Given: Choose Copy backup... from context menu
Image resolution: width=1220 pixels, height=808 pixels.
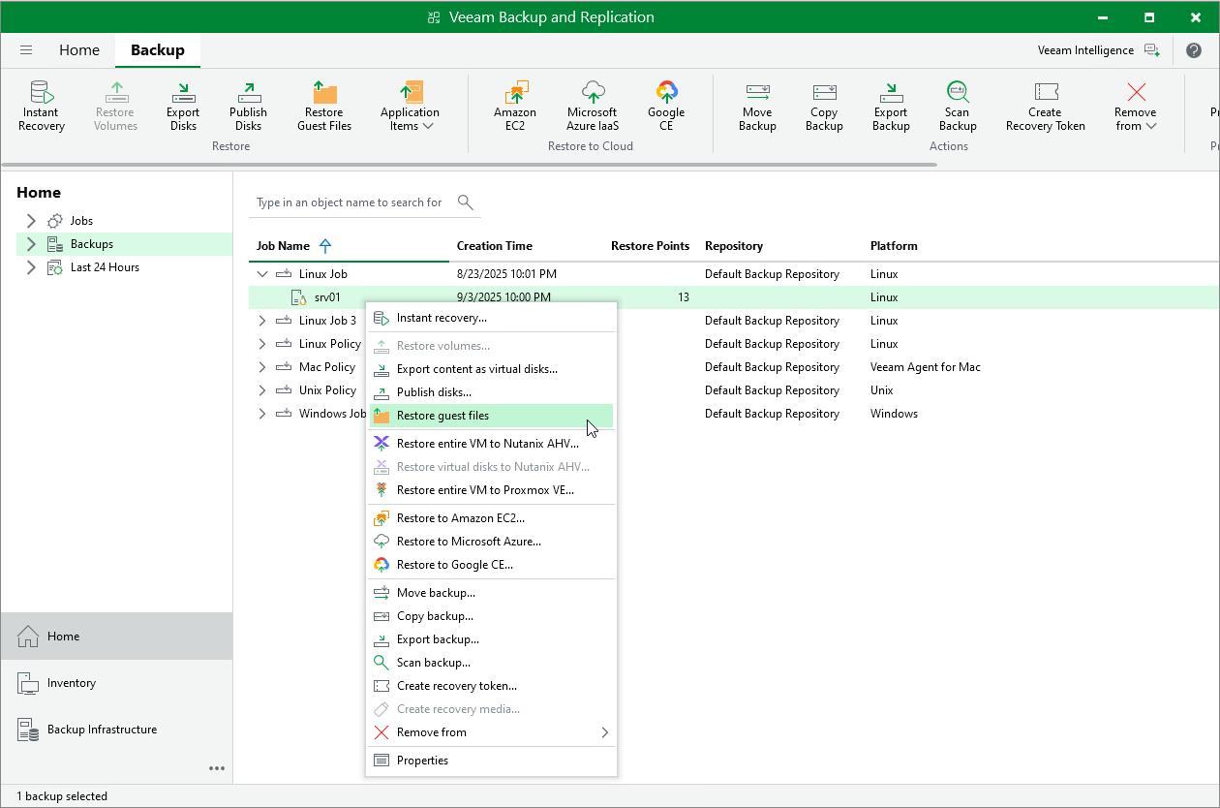Looking at the screenshot, I should pyautogui.click(x=491, y=616).
